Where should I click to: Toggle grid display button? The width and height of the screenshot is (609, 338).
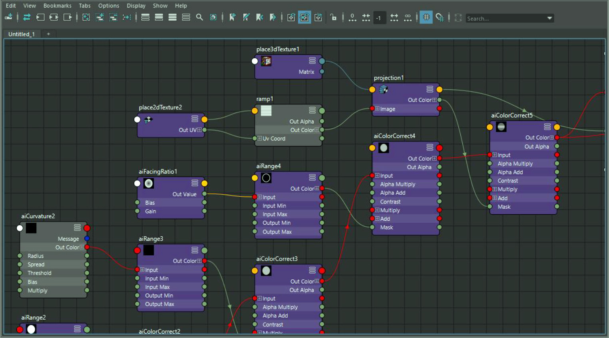426,17
